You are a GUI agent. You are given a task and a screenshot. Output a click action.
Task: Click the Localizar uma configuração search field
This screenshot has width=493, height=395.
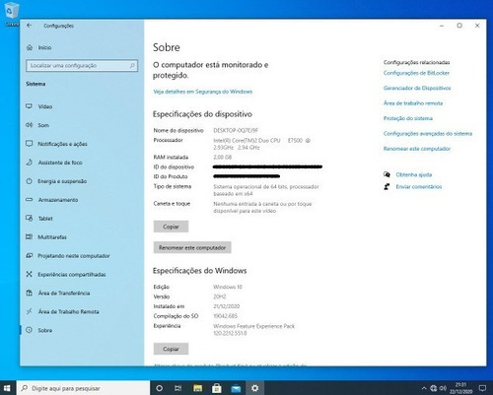[82, 66]
